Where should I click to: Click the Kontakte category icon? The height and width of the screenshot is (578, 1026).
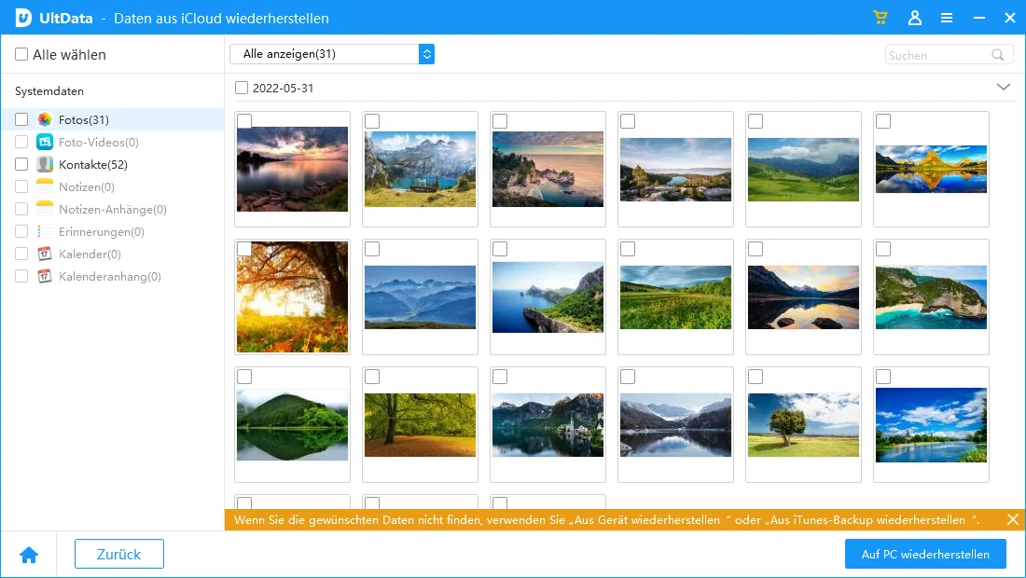45,164
